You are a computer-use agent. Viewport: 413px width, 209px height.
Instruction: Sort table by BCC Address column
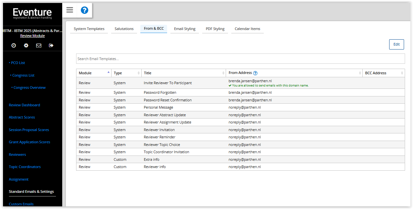pos(383,73)
